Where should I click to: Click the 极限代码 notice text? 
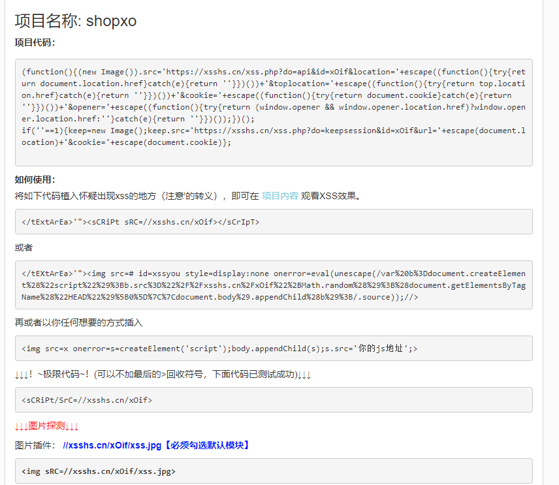pyautogui.click(x=163, y=375)
